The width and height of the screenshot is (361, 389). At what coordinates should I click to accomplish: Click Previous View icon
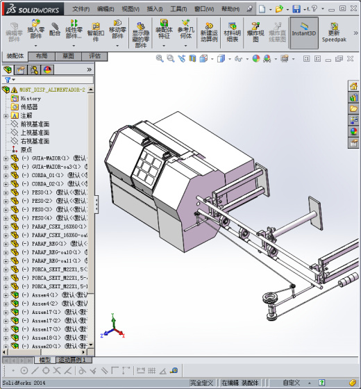click(x=181, y=59)
